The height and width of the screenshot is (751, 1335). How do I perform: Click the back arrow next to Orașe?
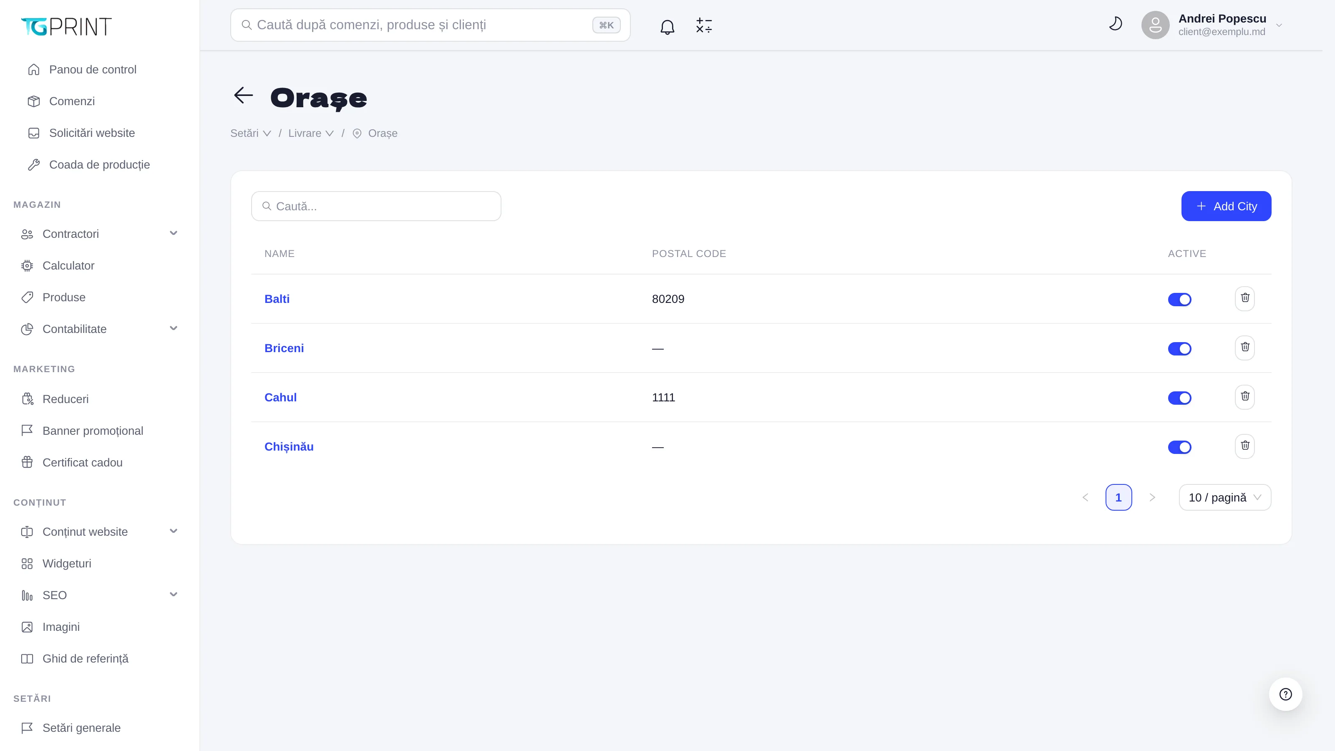tap(243, 96)
